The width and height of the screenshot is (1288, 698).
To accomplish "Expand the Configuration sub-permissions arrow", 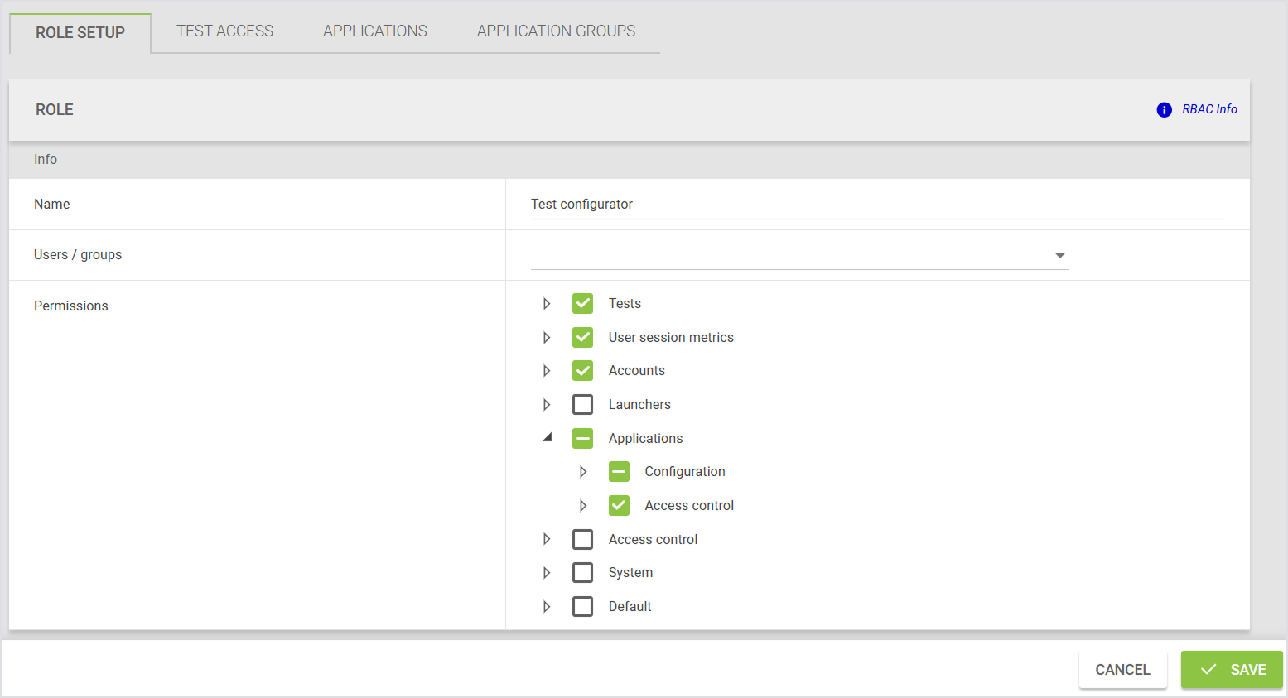I will tap(583, 472).
